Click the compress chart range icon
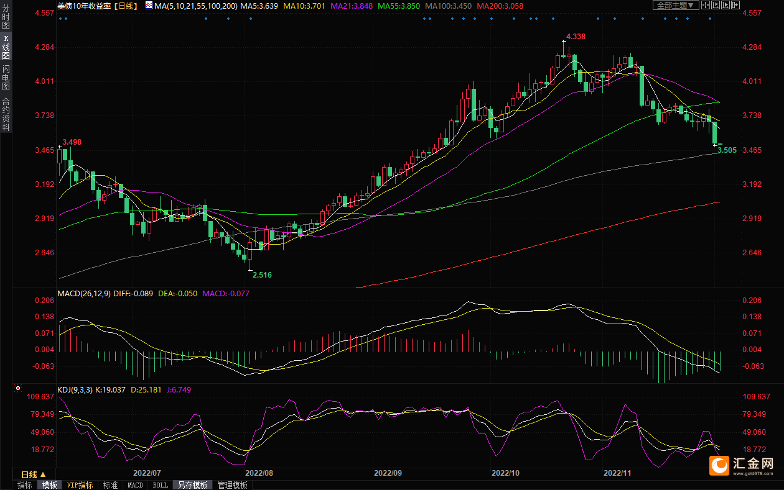Screen dimensions: 784x490 click(x=716, y=5)
